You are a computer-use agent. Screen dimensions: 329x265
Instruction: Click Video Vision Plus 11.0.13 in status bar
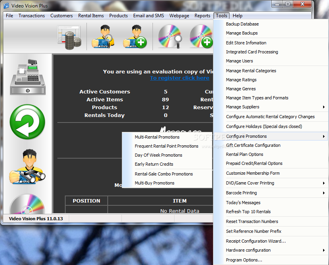[x=36, y=219]
